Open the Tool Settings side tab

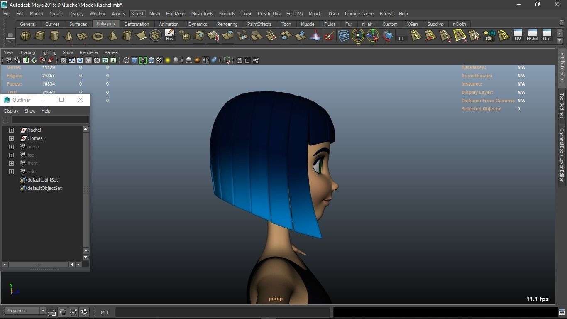pos(562,106)
